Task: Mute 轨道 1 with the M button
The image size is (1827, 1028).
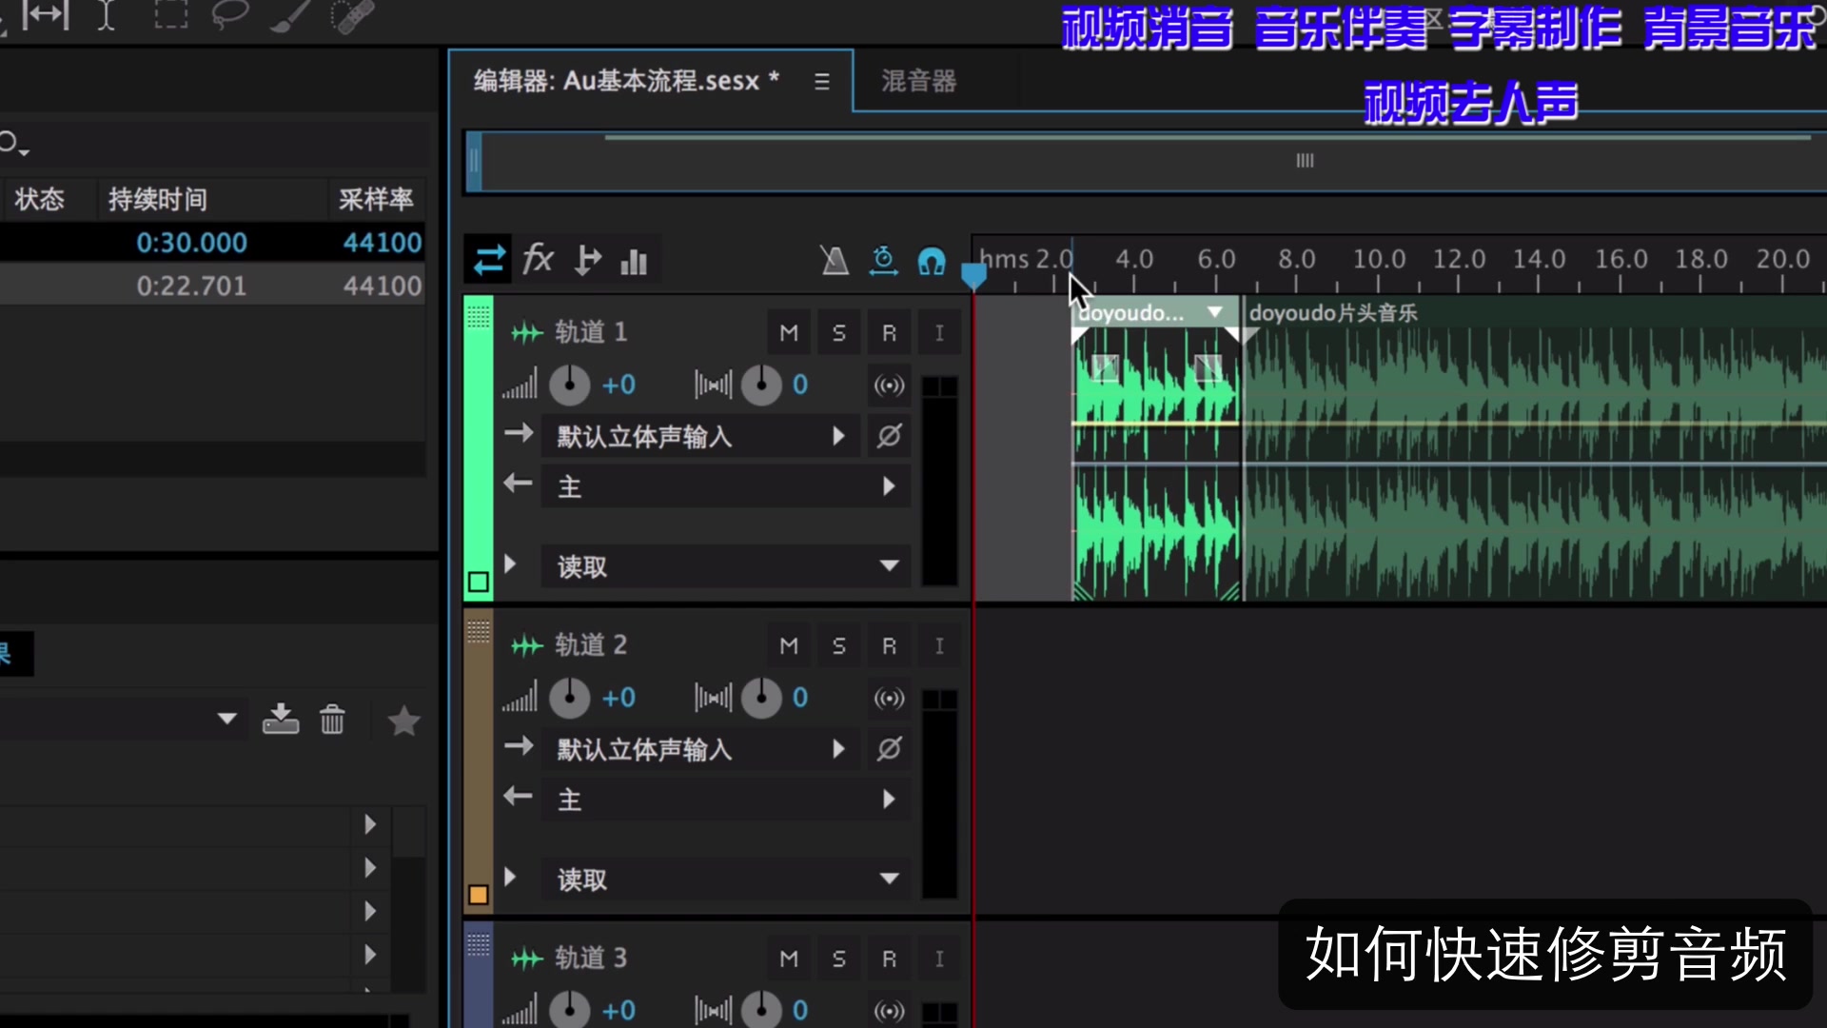Action: (788, 332)
